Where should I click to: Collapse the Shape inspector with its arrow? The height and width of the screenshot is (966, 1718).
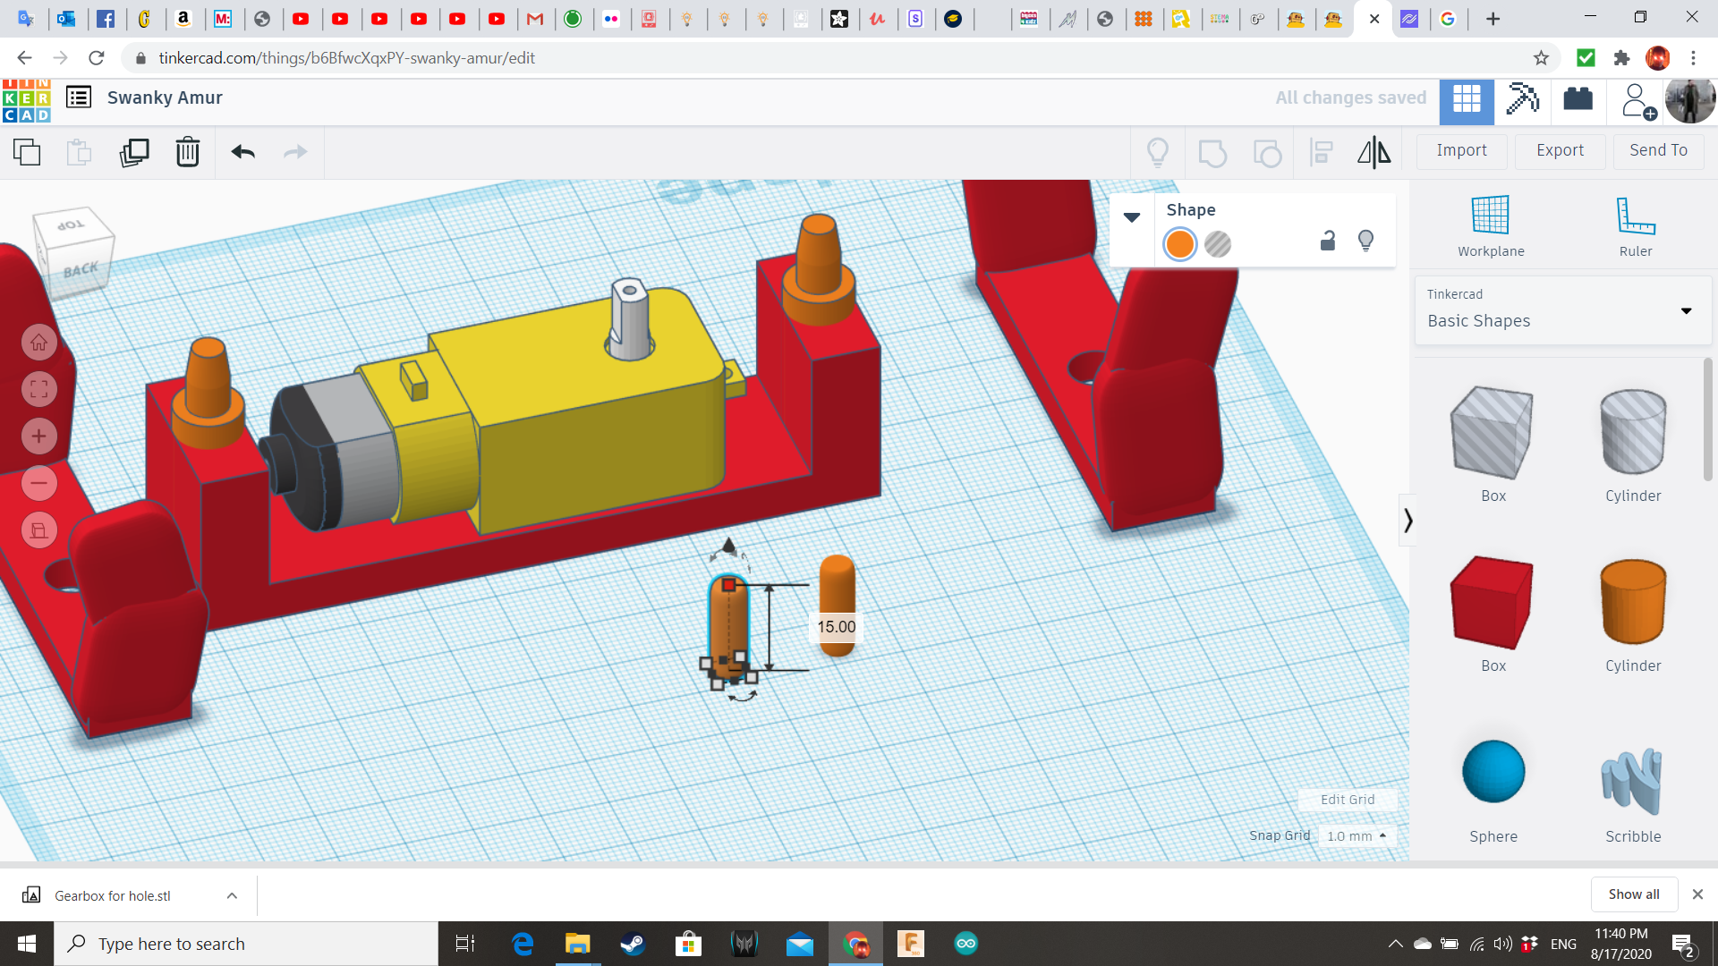coord(1131,217)
